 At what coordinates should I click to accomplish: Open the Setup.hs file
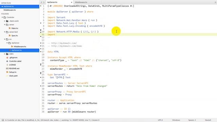pyautogui.click(x=13, y=72)
